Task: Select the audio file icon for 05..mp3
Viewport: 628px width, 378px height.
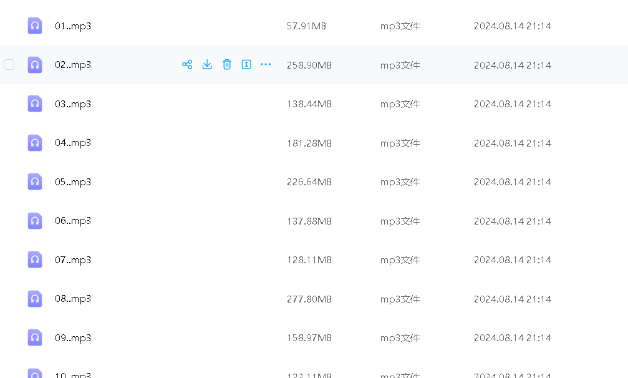Action: pyautogui.click(x=35, y=182)
